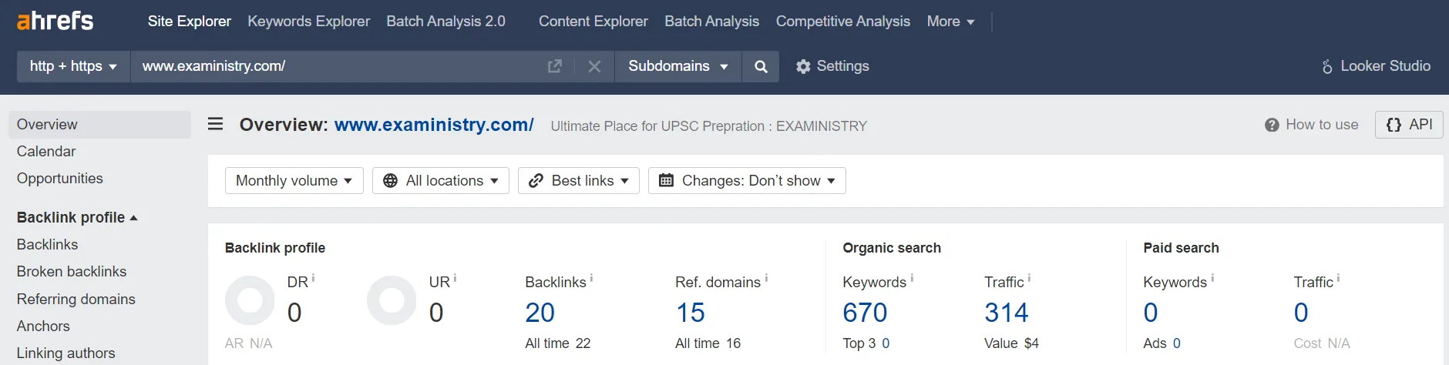
Task: Open Subdomains mode dropdown
Action: 678,66
